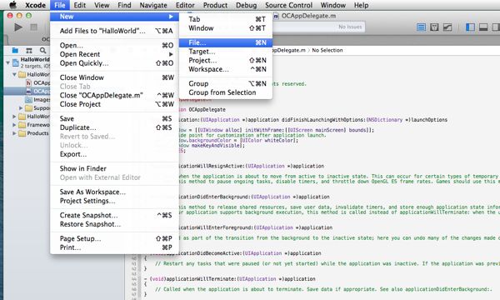
Task: Expand the Products folder
Action: pyautogui.click(x=14, y=133)
